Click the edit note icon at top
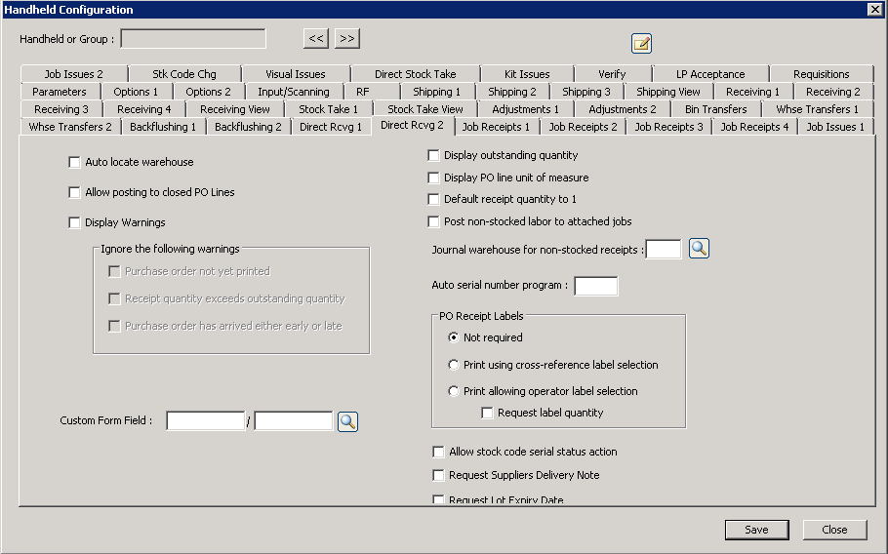This screenshot has height=554, width=888. point(641,43)
